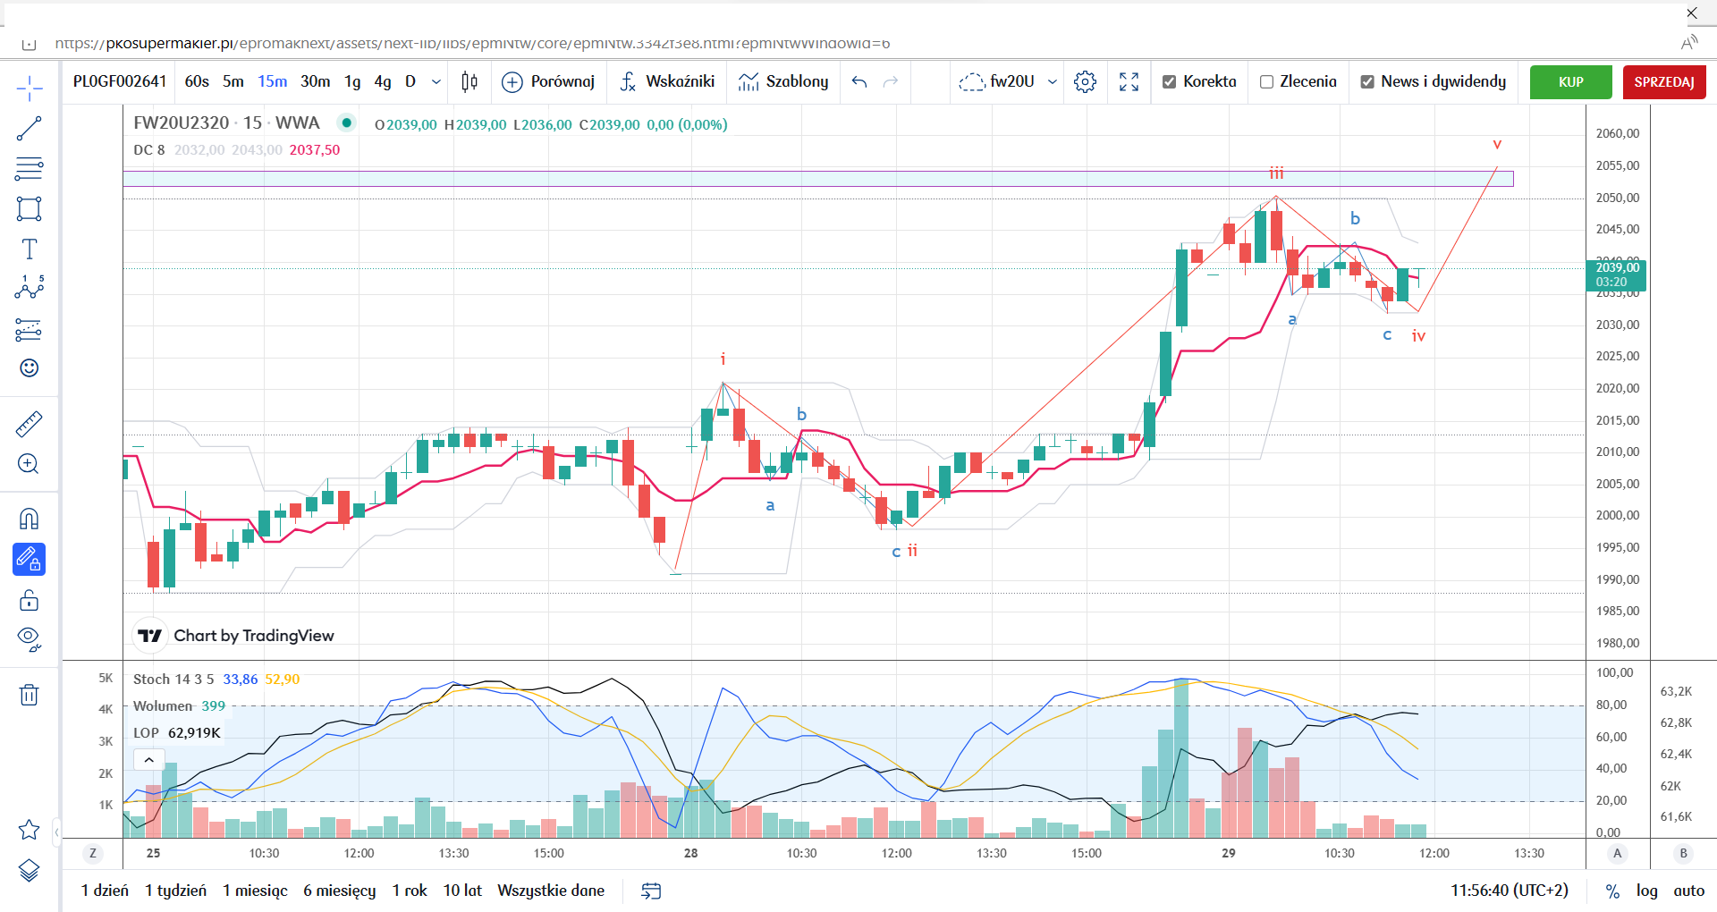Image resolution: width=1717 pixels, height=912 pixels.
Task: Open Porównaj compare symbol dialog
Action: tap(548, 82)
